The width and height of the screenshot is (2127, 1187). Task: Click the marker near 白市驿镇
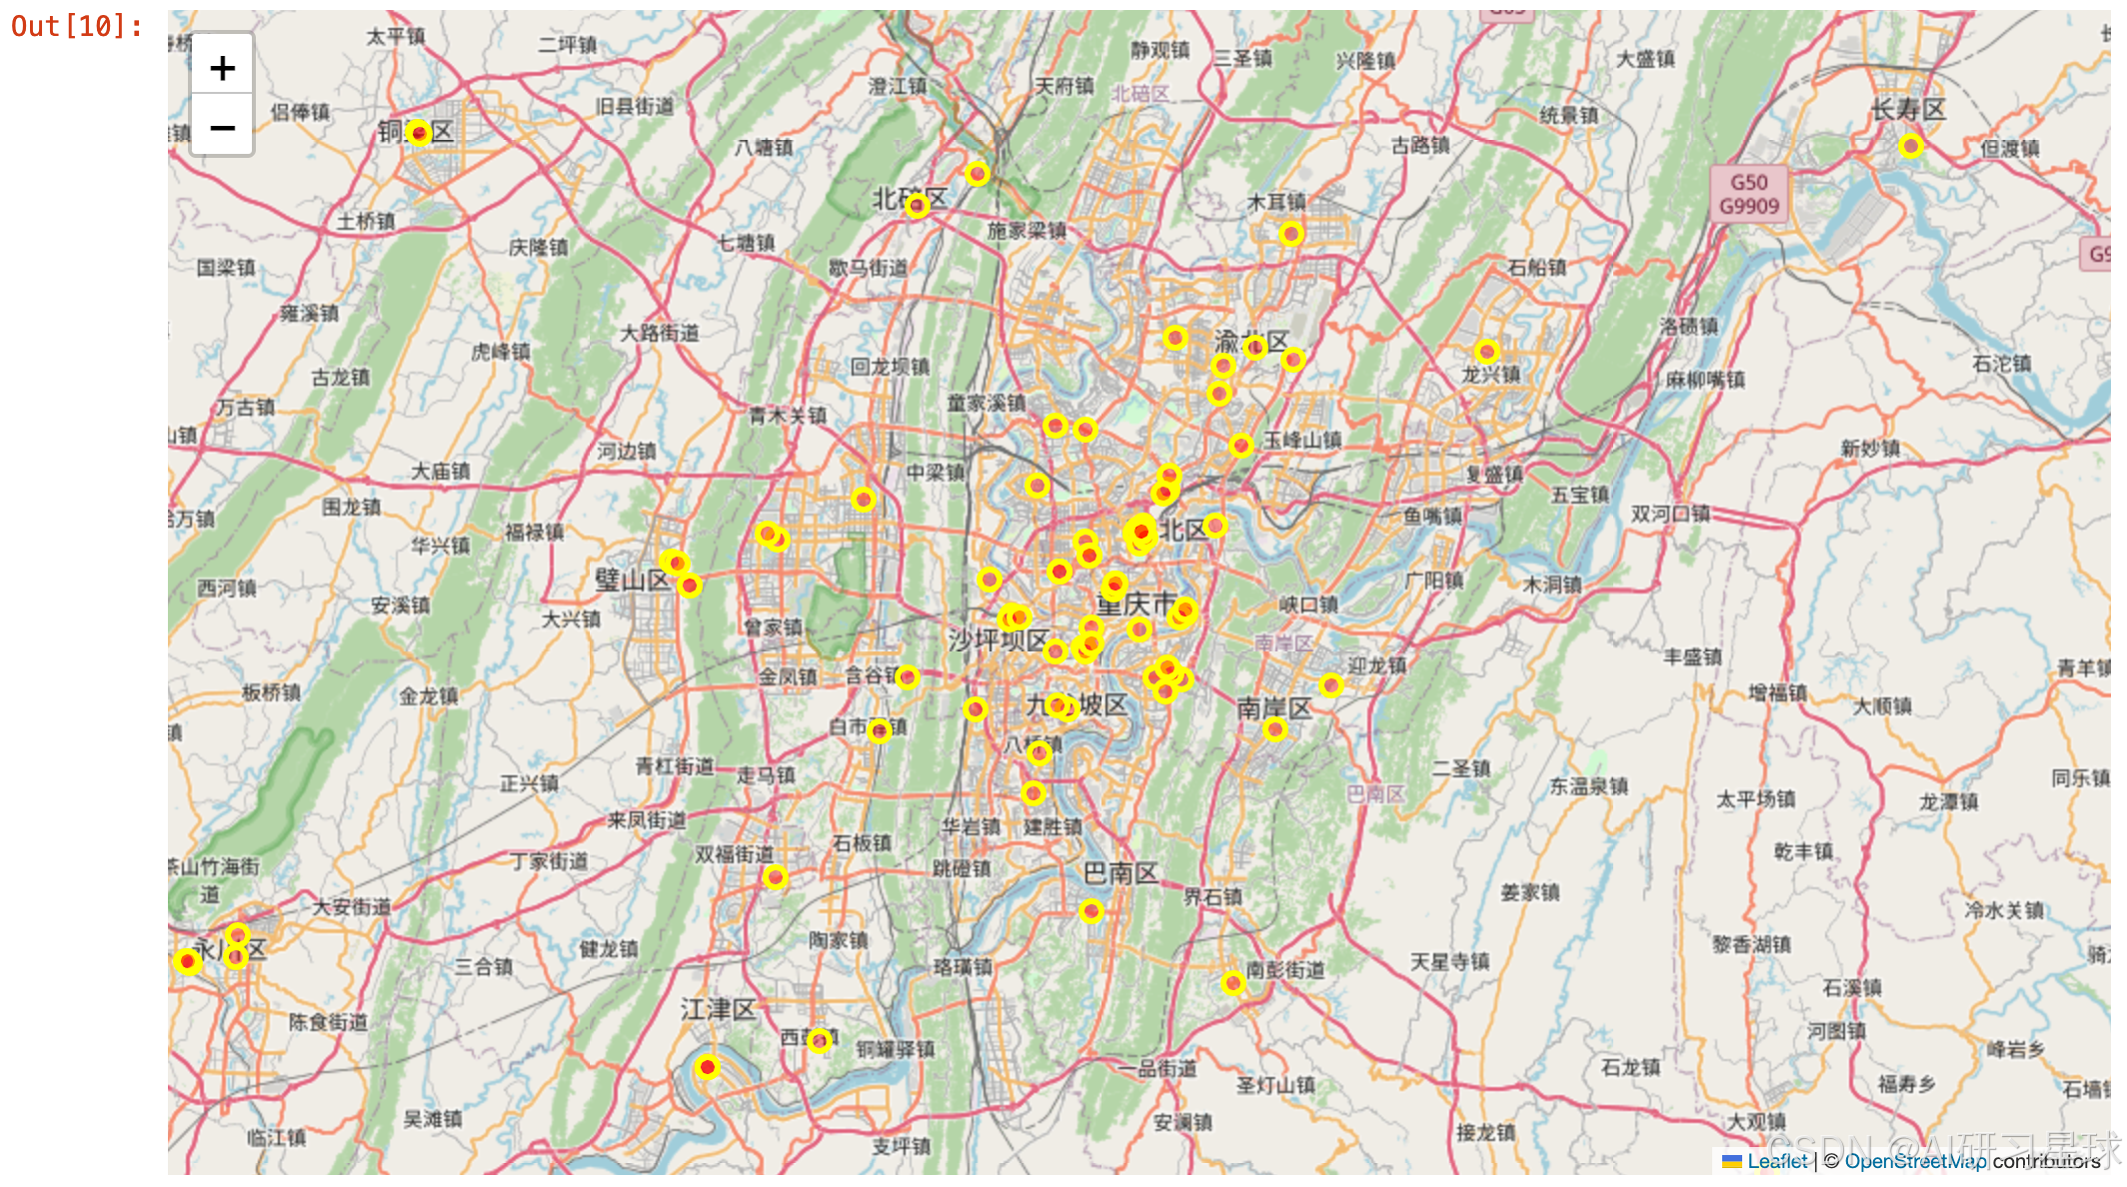tap(880, 731)
